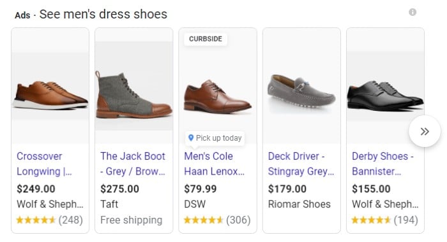
Task: Open The Jack Boot Grey / Brown link
Action: (133, 164)
